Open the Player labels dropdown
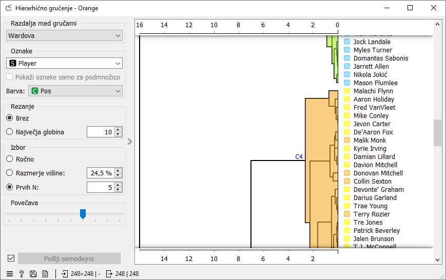 (x=64, y=63)
